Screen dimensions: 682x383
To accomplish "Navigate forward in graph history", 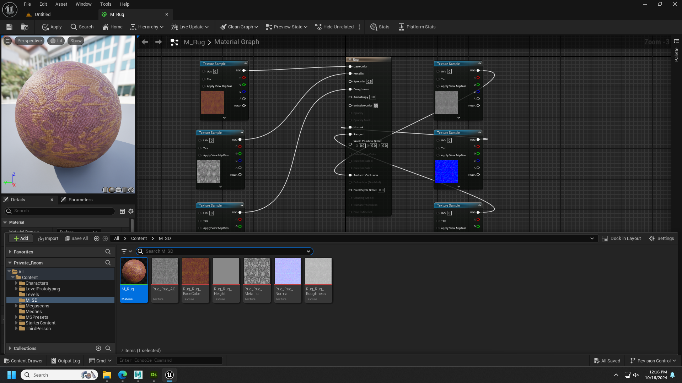I will point(159,42).
